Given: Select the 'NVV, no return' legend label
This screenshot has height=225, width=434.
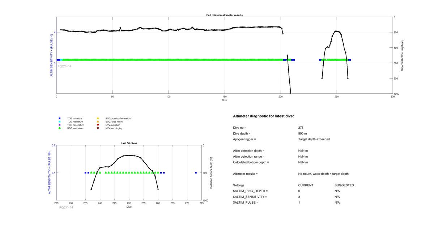Looking at the screenshot, I should click(113, 125).
